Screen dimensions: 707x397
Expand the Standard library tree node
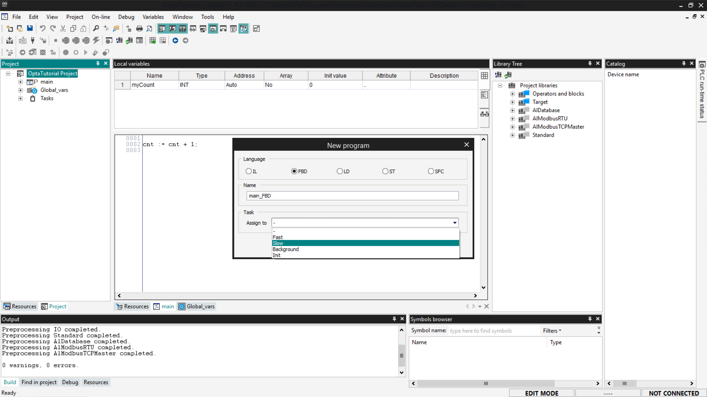(512, 135)
